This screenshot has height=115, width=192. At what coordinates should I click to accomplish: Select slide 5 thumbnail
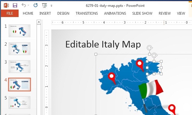pyautogui.click(x=19, y=102)
